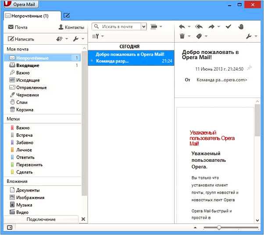
Task: Delete message with trash can icon
Action: (x=182, y=36)
